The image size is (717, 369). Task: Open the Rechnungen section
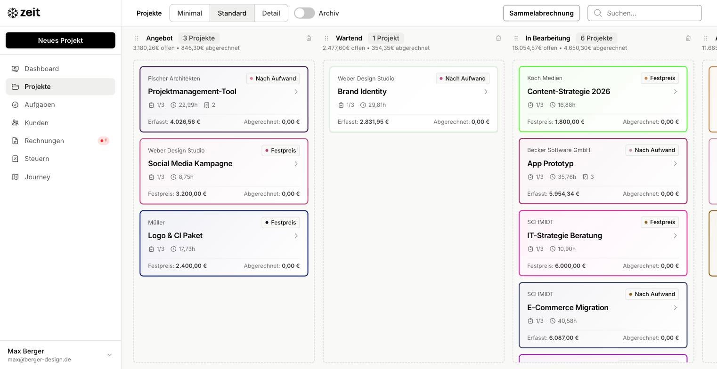[60, 141]
